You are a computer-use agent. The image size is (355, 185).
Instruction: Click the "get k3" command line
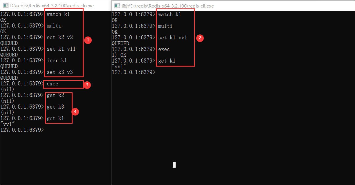click(55, 107)
